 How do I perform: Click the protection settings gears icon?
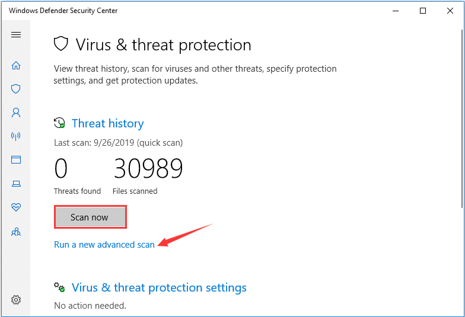point(59,287)
